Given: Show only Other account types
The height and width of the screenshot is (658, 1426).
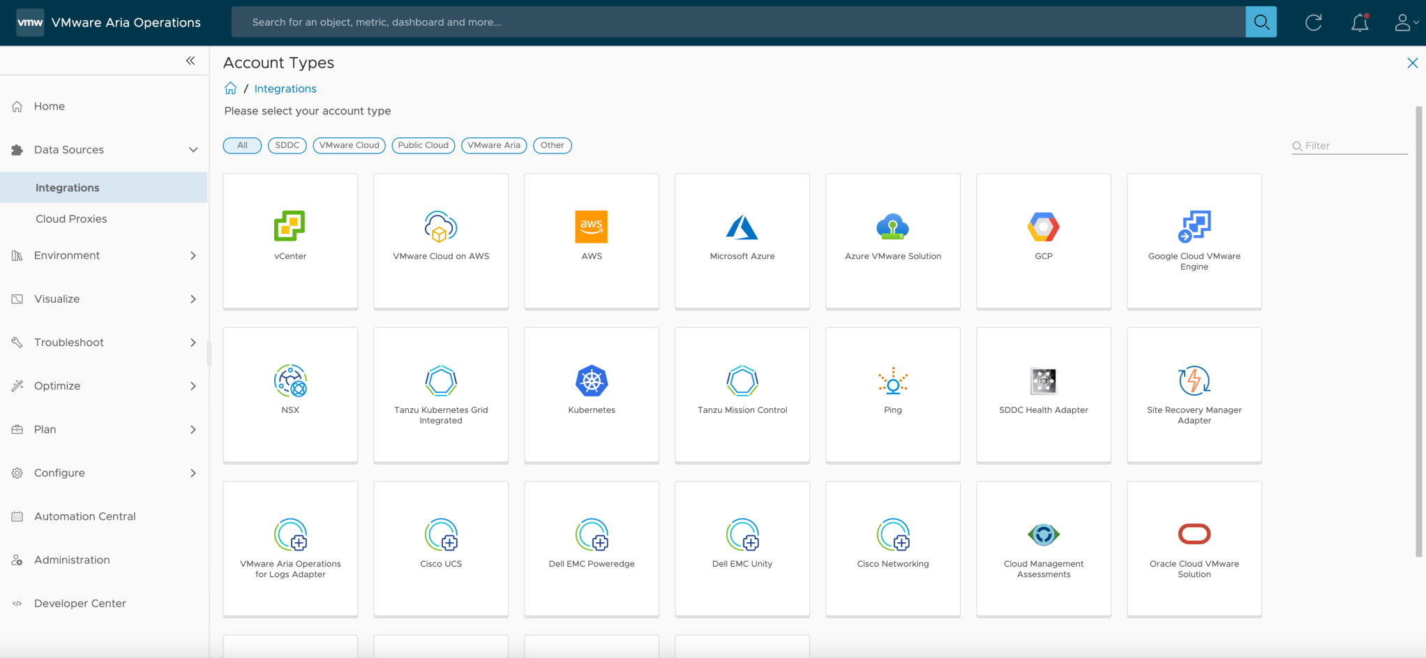Looking at the screenshot, I should [552, 145].
